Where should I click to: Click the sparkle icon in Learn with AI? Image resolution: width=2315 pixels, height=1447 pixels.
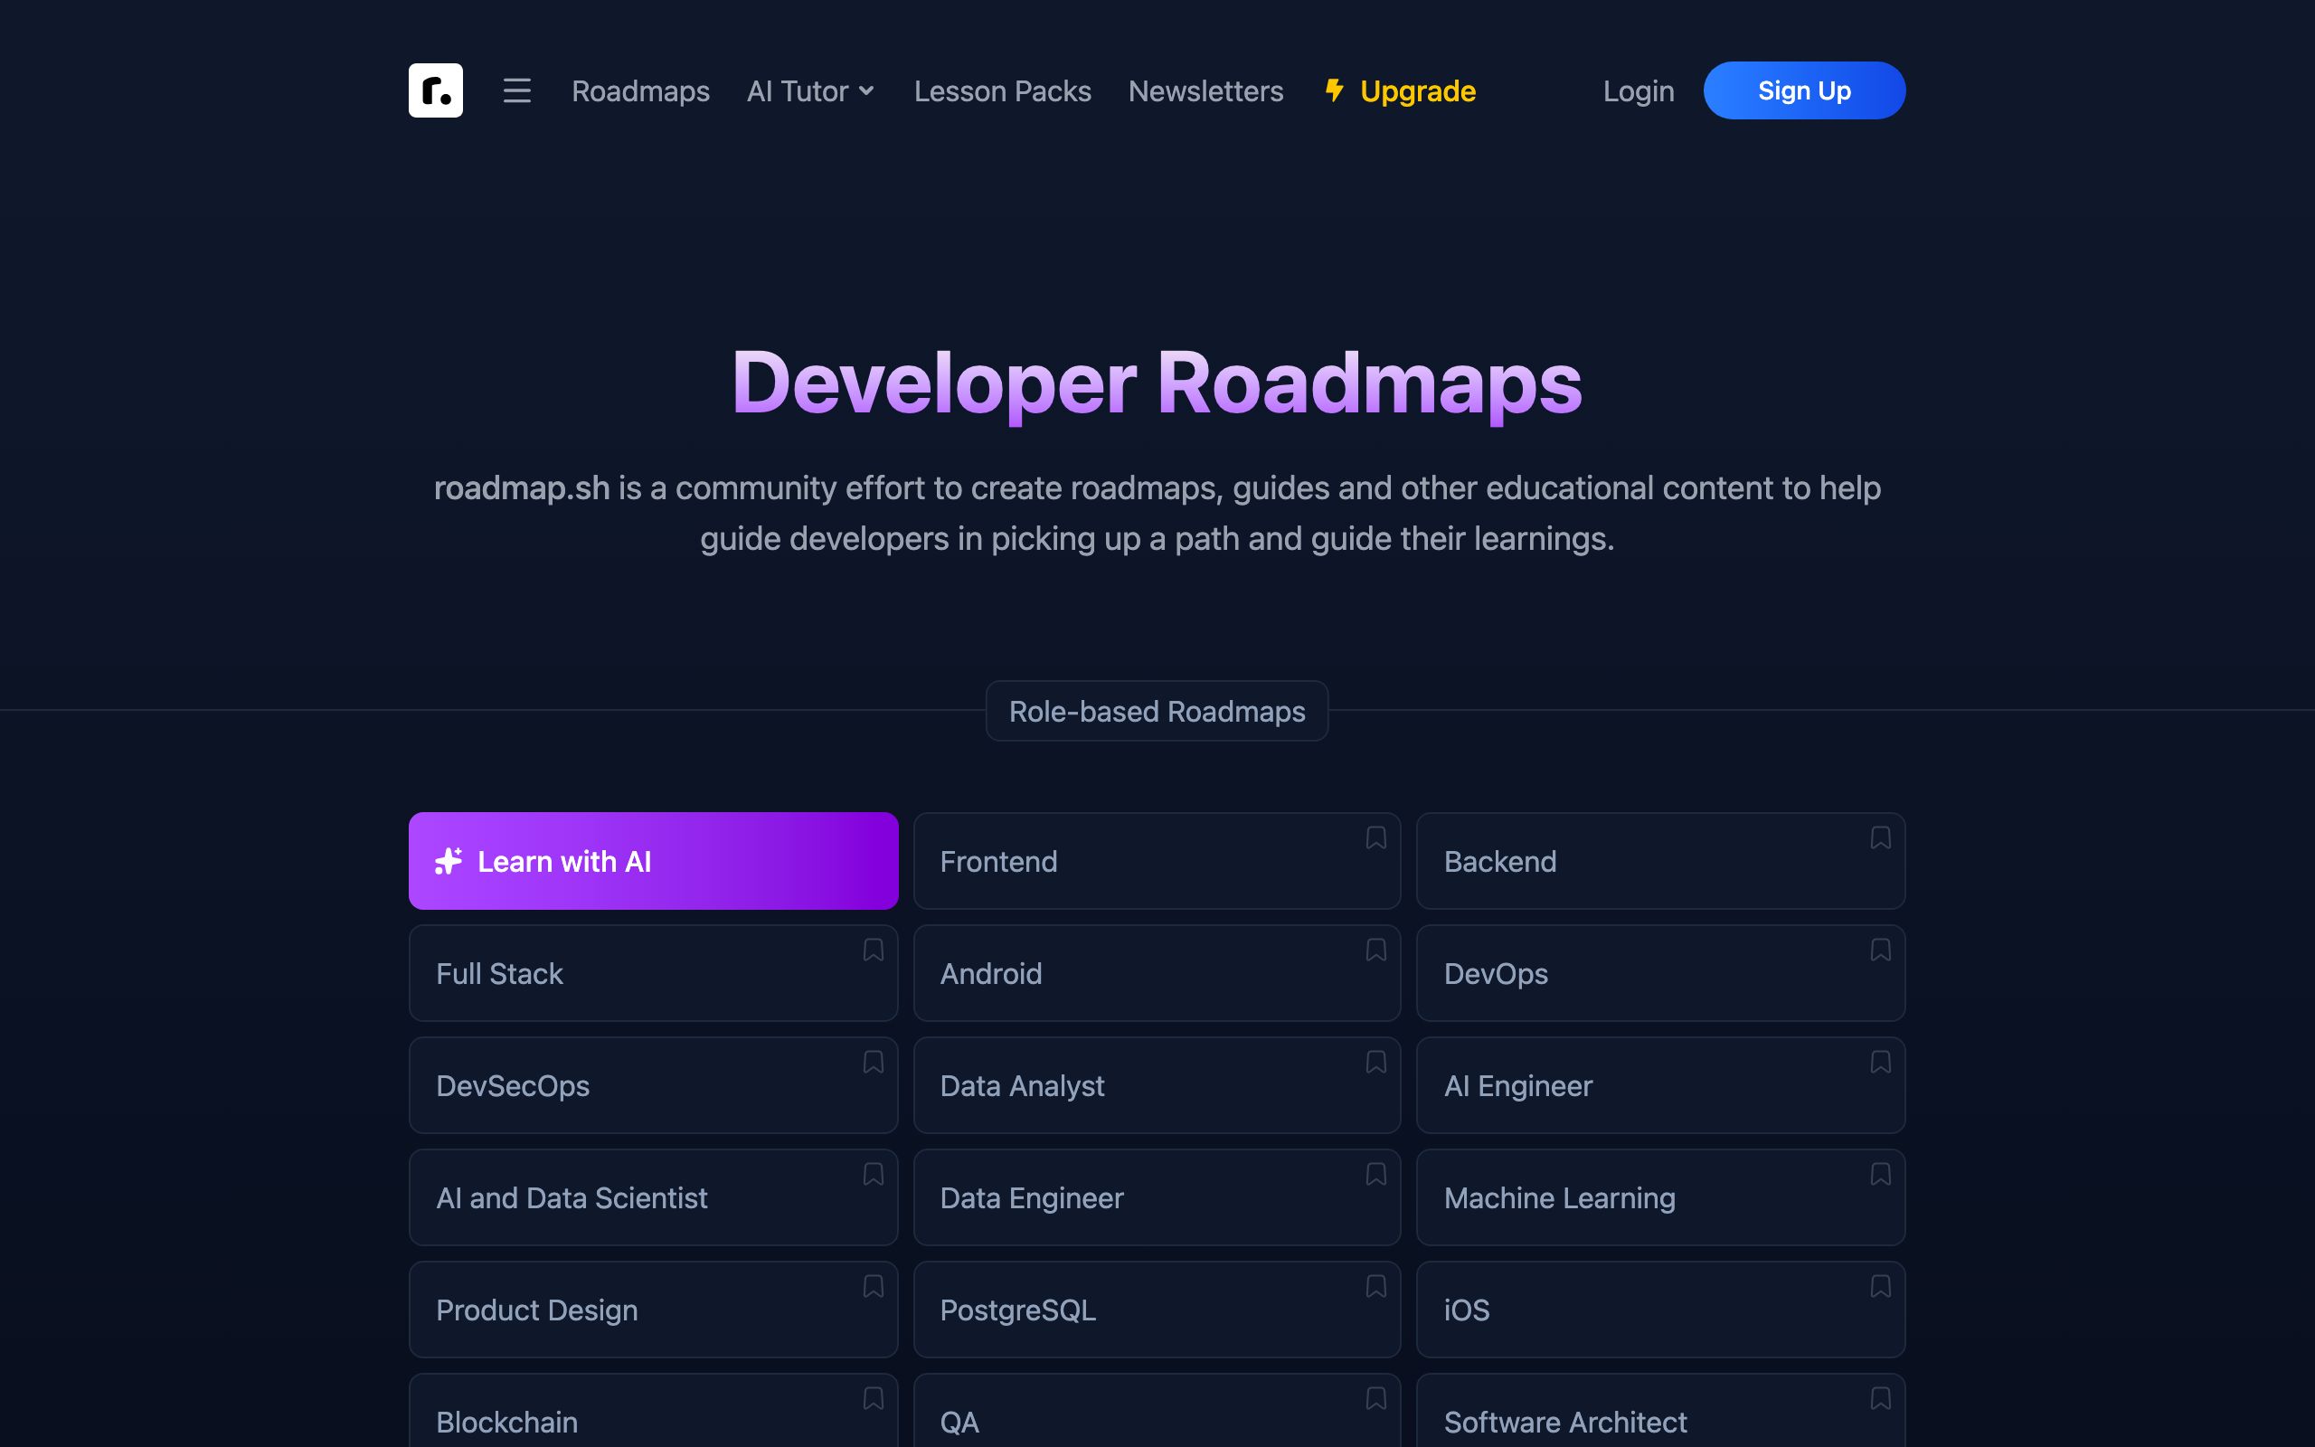coord(449,861)
